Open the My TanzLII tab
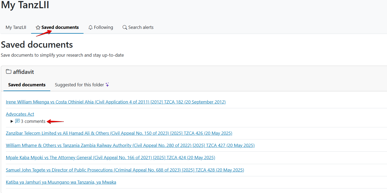The image size is (387, 193). tap(16, 28)
